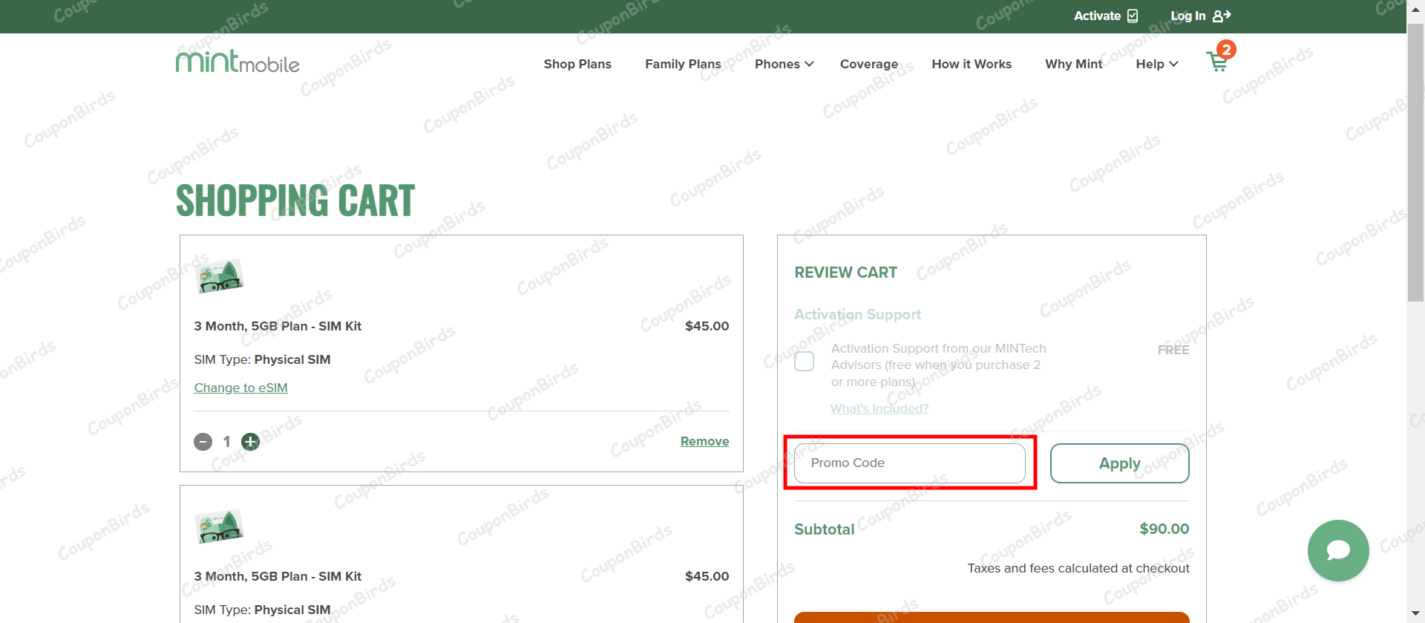Enable the Activation Support checkbox
The image size is (1425, 623).
pyautogui.click(x=804, y=362)
